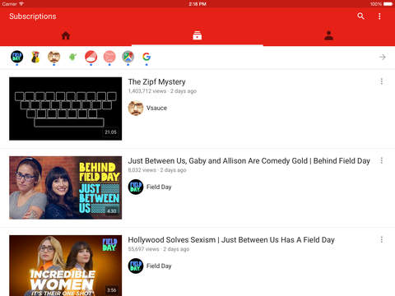This screenshot has width=395, height=296.
Task: Open the search icon in header
Action: [360, 16]
